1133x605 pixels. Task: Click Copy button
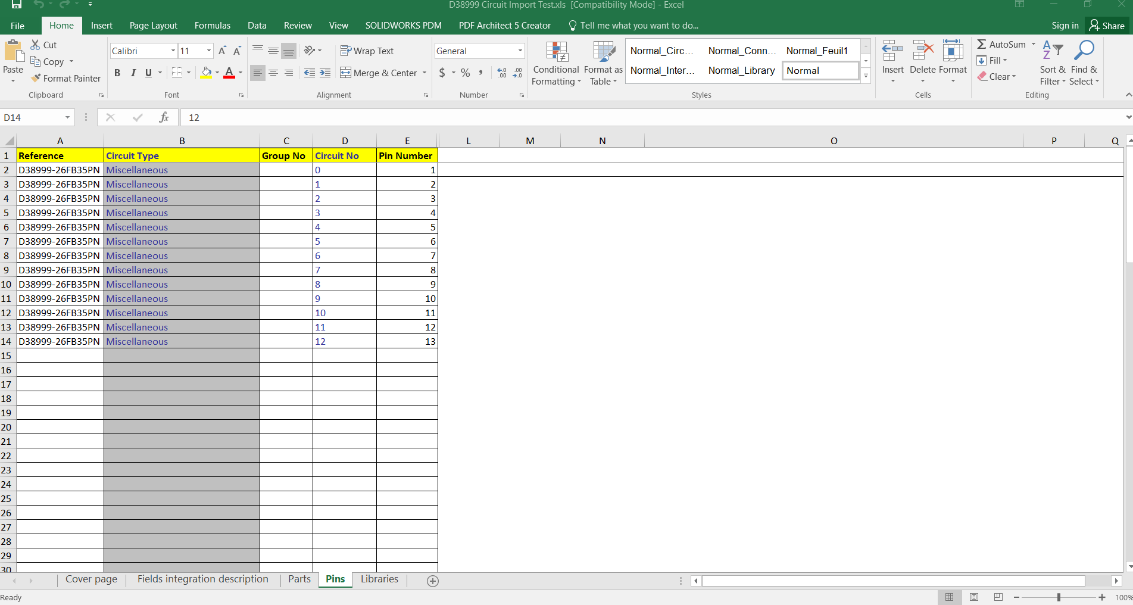(48, 61)
